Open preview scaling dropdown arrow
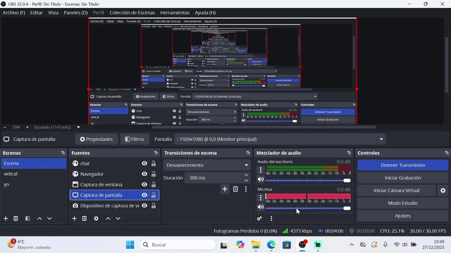The height and width of the screenshot is (253, 451). coord(78,127)
